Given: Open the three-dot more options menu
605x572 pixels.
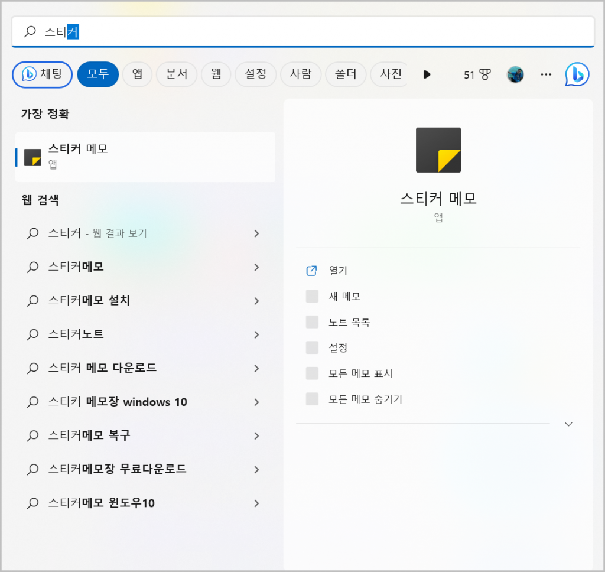Looking at the screenshot, I should pos(546,74).
